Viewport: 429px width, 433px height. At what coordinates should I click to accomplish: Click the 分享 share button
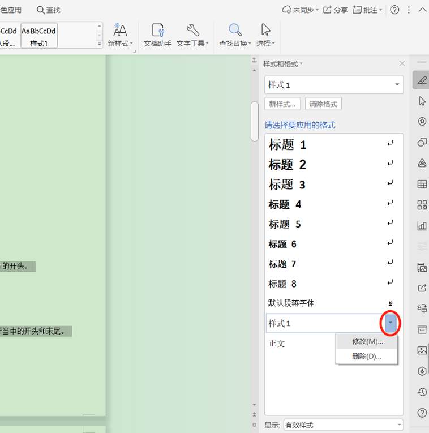click(x=335, y=10)
